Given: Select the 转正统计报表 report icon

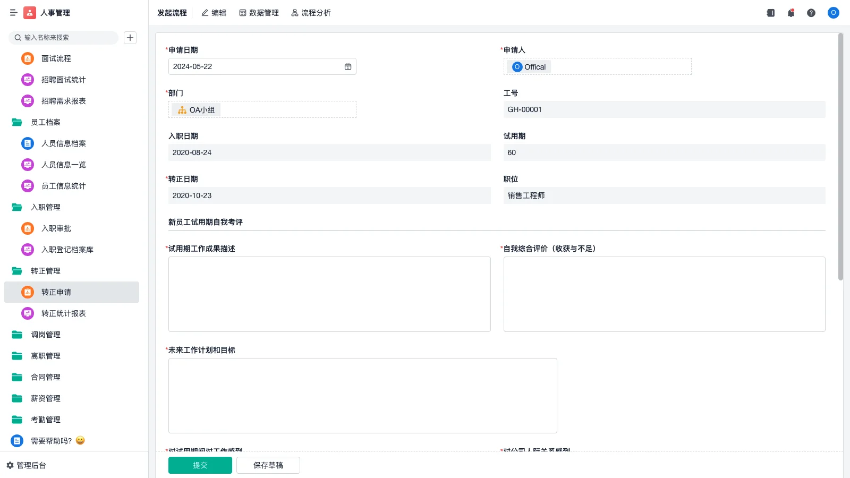Looking at the screenshot, I should tap(27, 313).
